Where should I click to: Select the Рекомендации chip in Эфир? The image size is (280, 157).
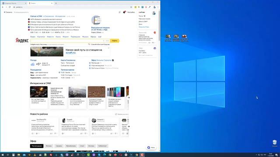point(37,146)
